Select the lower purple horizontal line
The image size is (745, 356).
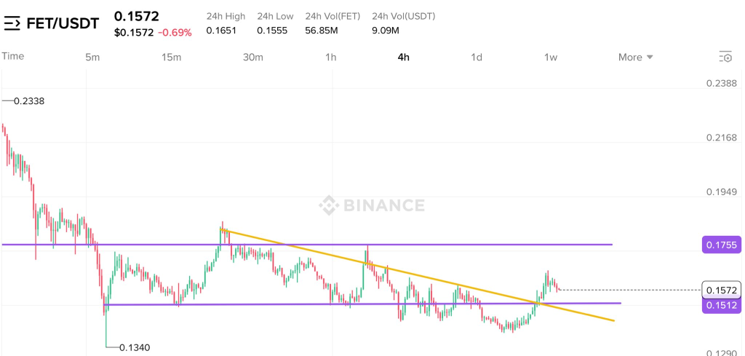point(362,304)
